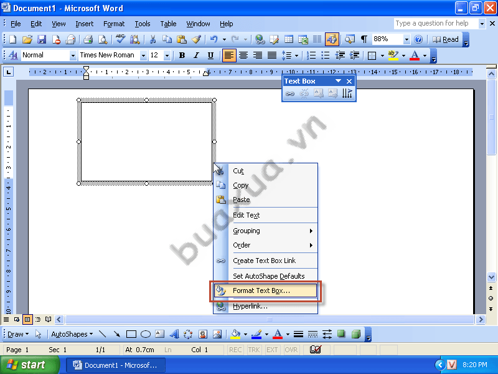Open the Style dropdown showing Normal
498x374 pixels.
tap(73, 55)
